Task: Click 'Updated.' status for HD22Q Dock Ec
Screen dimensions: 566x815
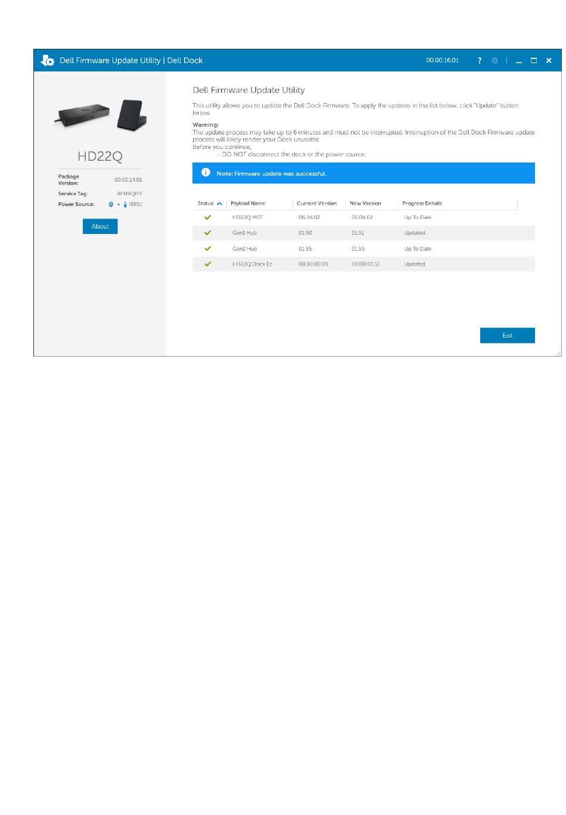Action: pos(415,264)
